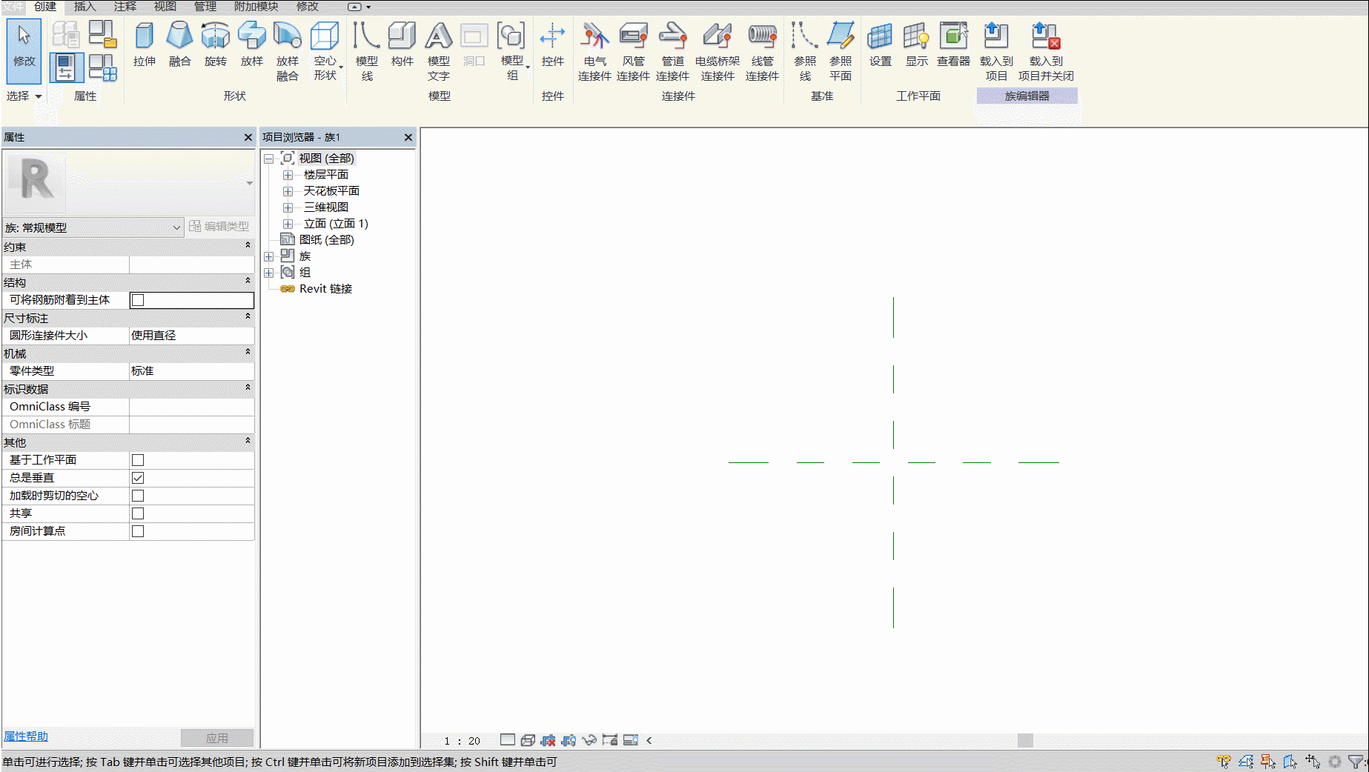Image resolution: width=1369 pixels, height=772 pixels.
Task: Click 1 : 20 view scale
Action: [462, 741]
